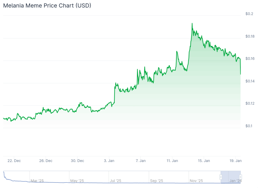Click the Sep '25 navigator label
The height and width of the screenshot is (188, 258).
coord(156,181)
